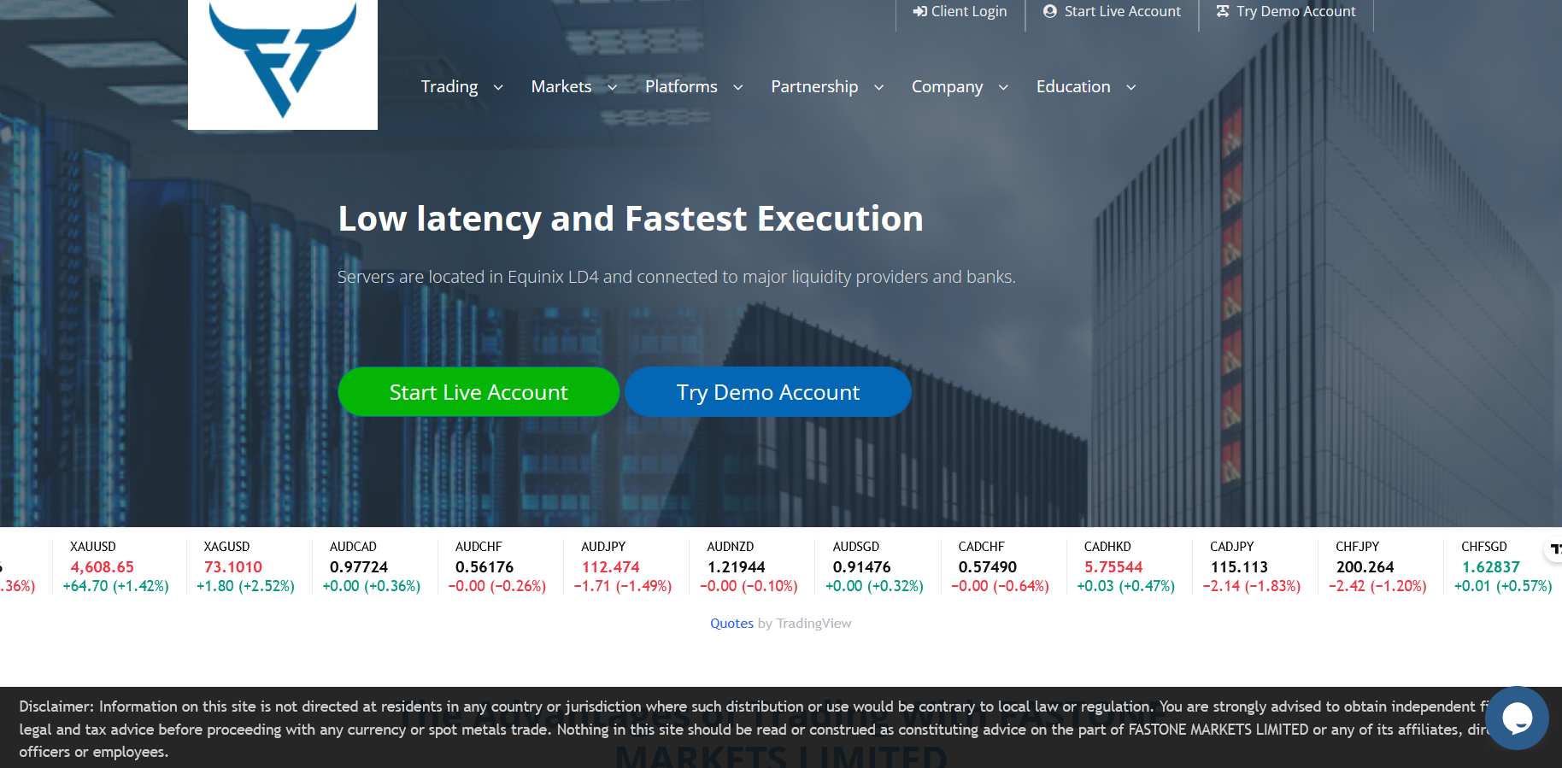Click the green Start Live Account button
1562x768 pixels.
[x=479, y=392]
